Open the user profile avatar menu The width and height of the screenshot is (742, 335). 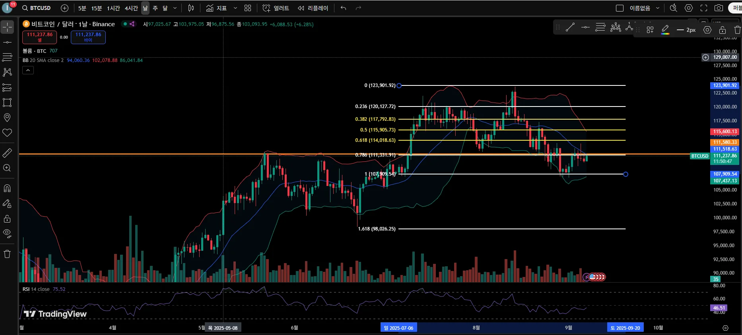coord(7,8)
